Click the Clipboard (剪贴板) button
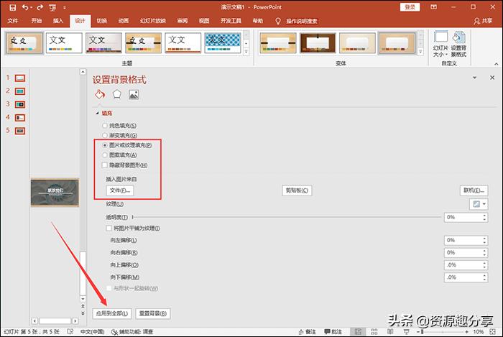The image size is (503, 337). pyautogui.click(x=297, y=190)
